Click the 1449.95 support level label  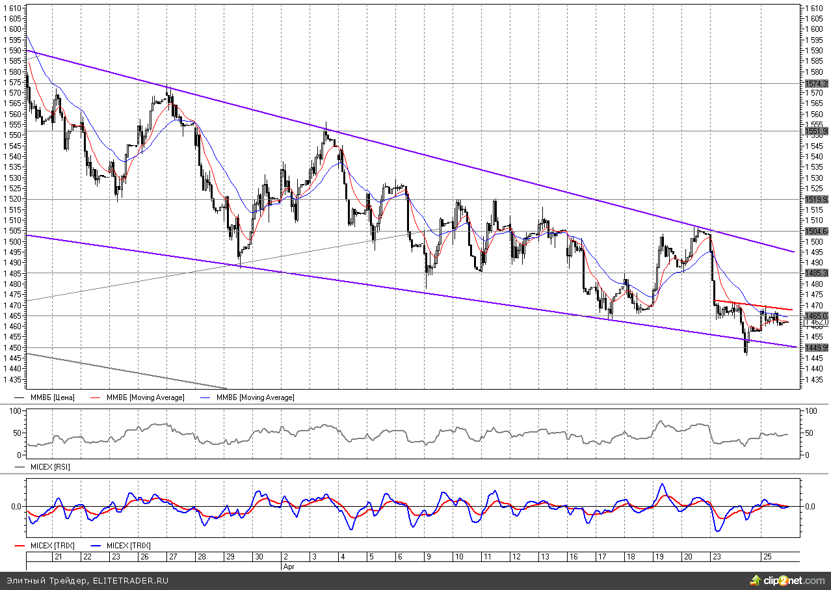(816, 348)
